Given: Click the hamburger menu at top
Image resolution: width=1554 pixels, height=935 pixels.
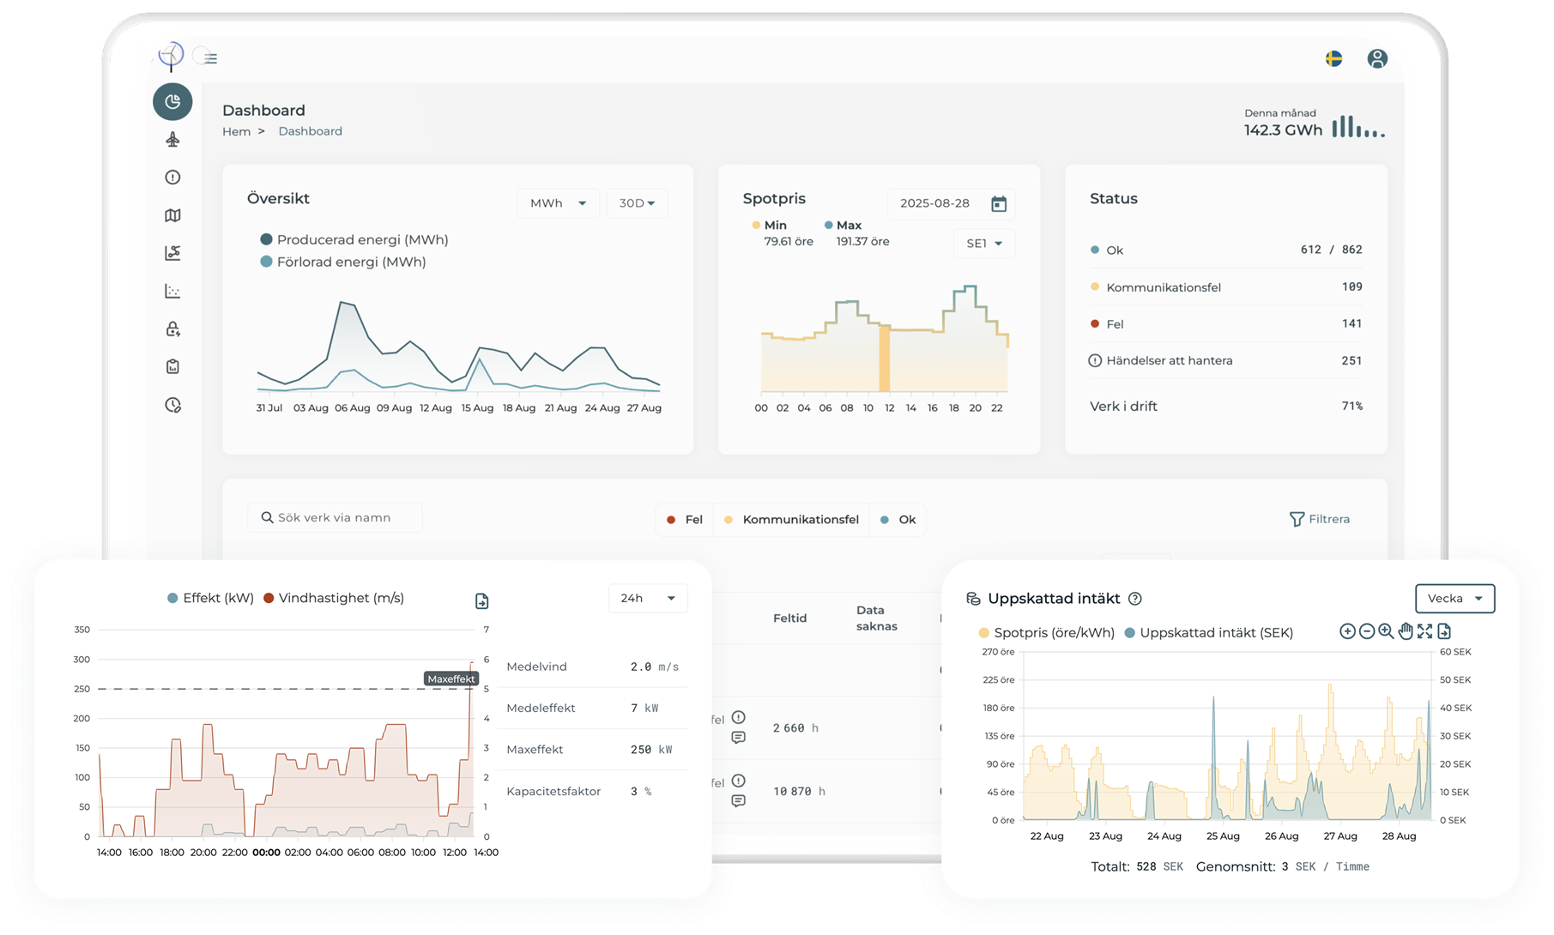Looking at the screenshot, I should pyautogui.click(x=210, y=58).
